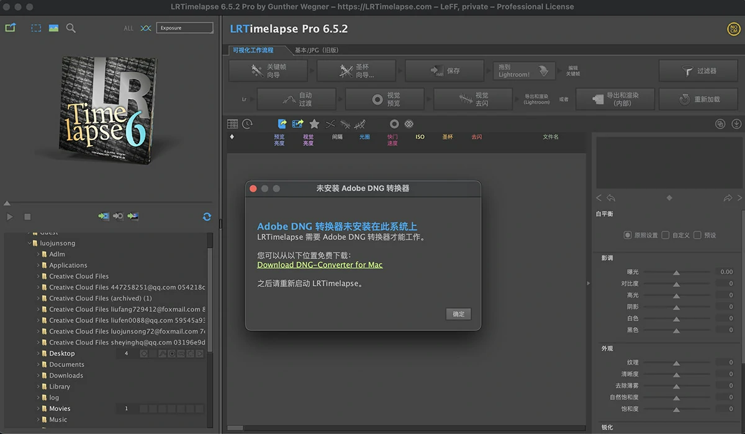Click the 清晰度 slider handle
Viewport: 745px width, 434px height.
(x=676, y=374)
